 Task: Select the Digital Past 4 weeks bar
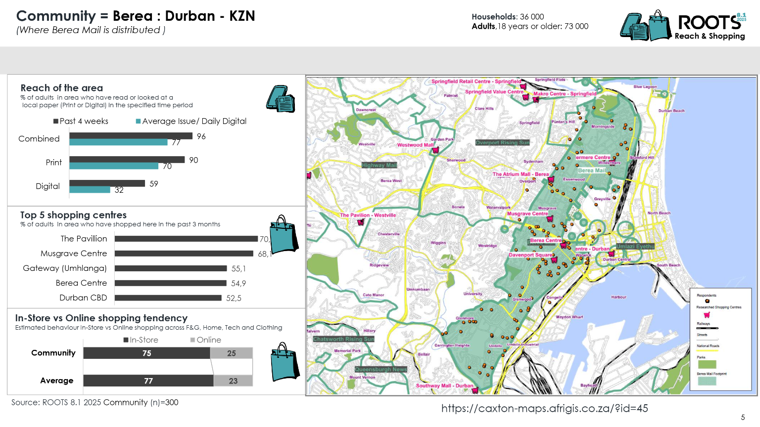107,183
